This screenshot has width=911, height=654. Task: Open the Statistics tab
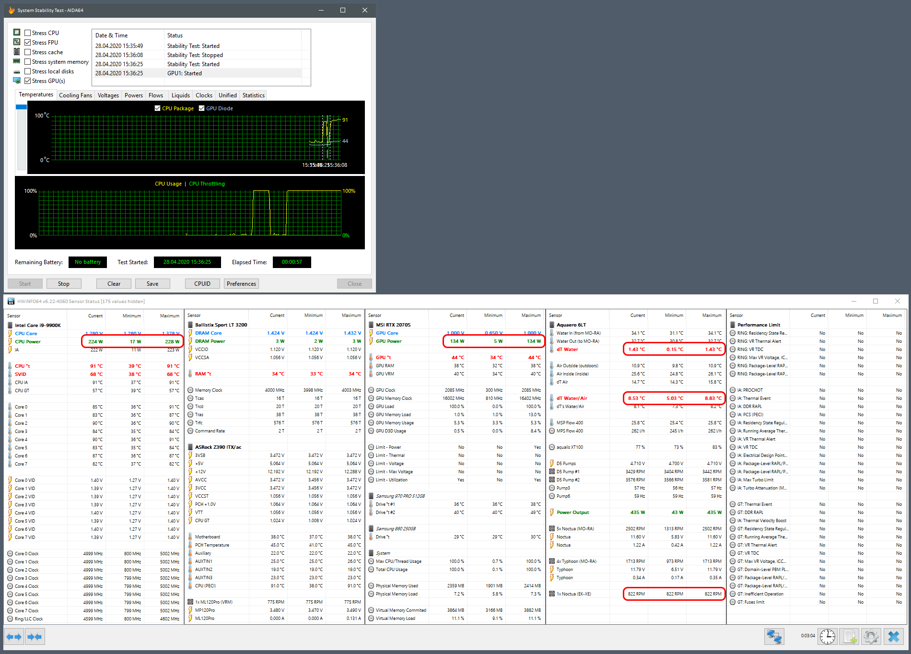point(253,95)
